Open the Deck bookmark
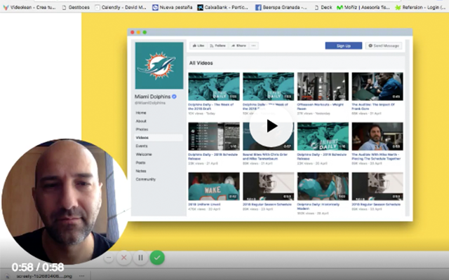449x280 pixels. 323,7
